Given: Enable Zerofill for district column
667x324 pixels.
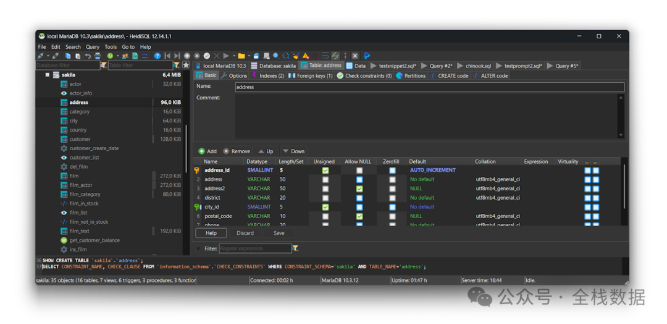Looking at the screenshot, I should tap(392, 198).
